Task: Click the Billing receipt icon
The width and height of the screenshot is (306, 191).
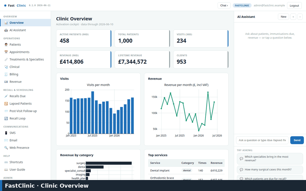Action: click(6, 74)
